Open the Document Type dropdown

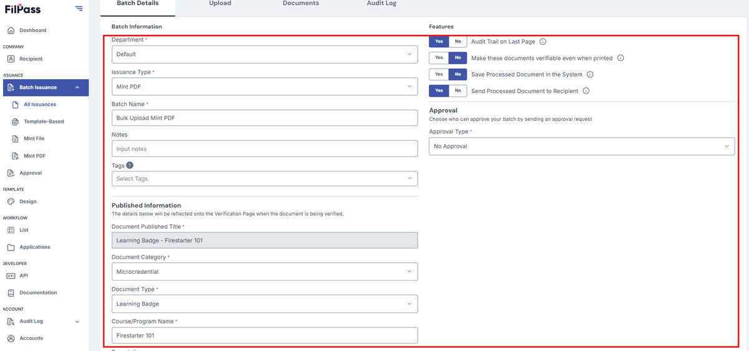tap(265, 304)
